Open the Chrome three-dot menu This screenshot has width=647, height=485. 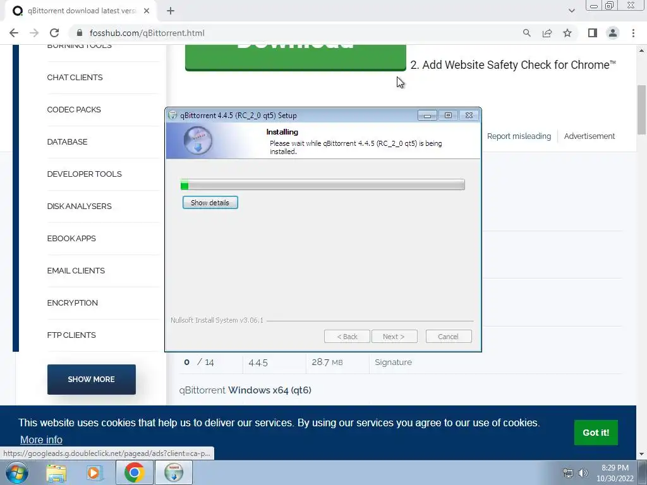point(633,33)
